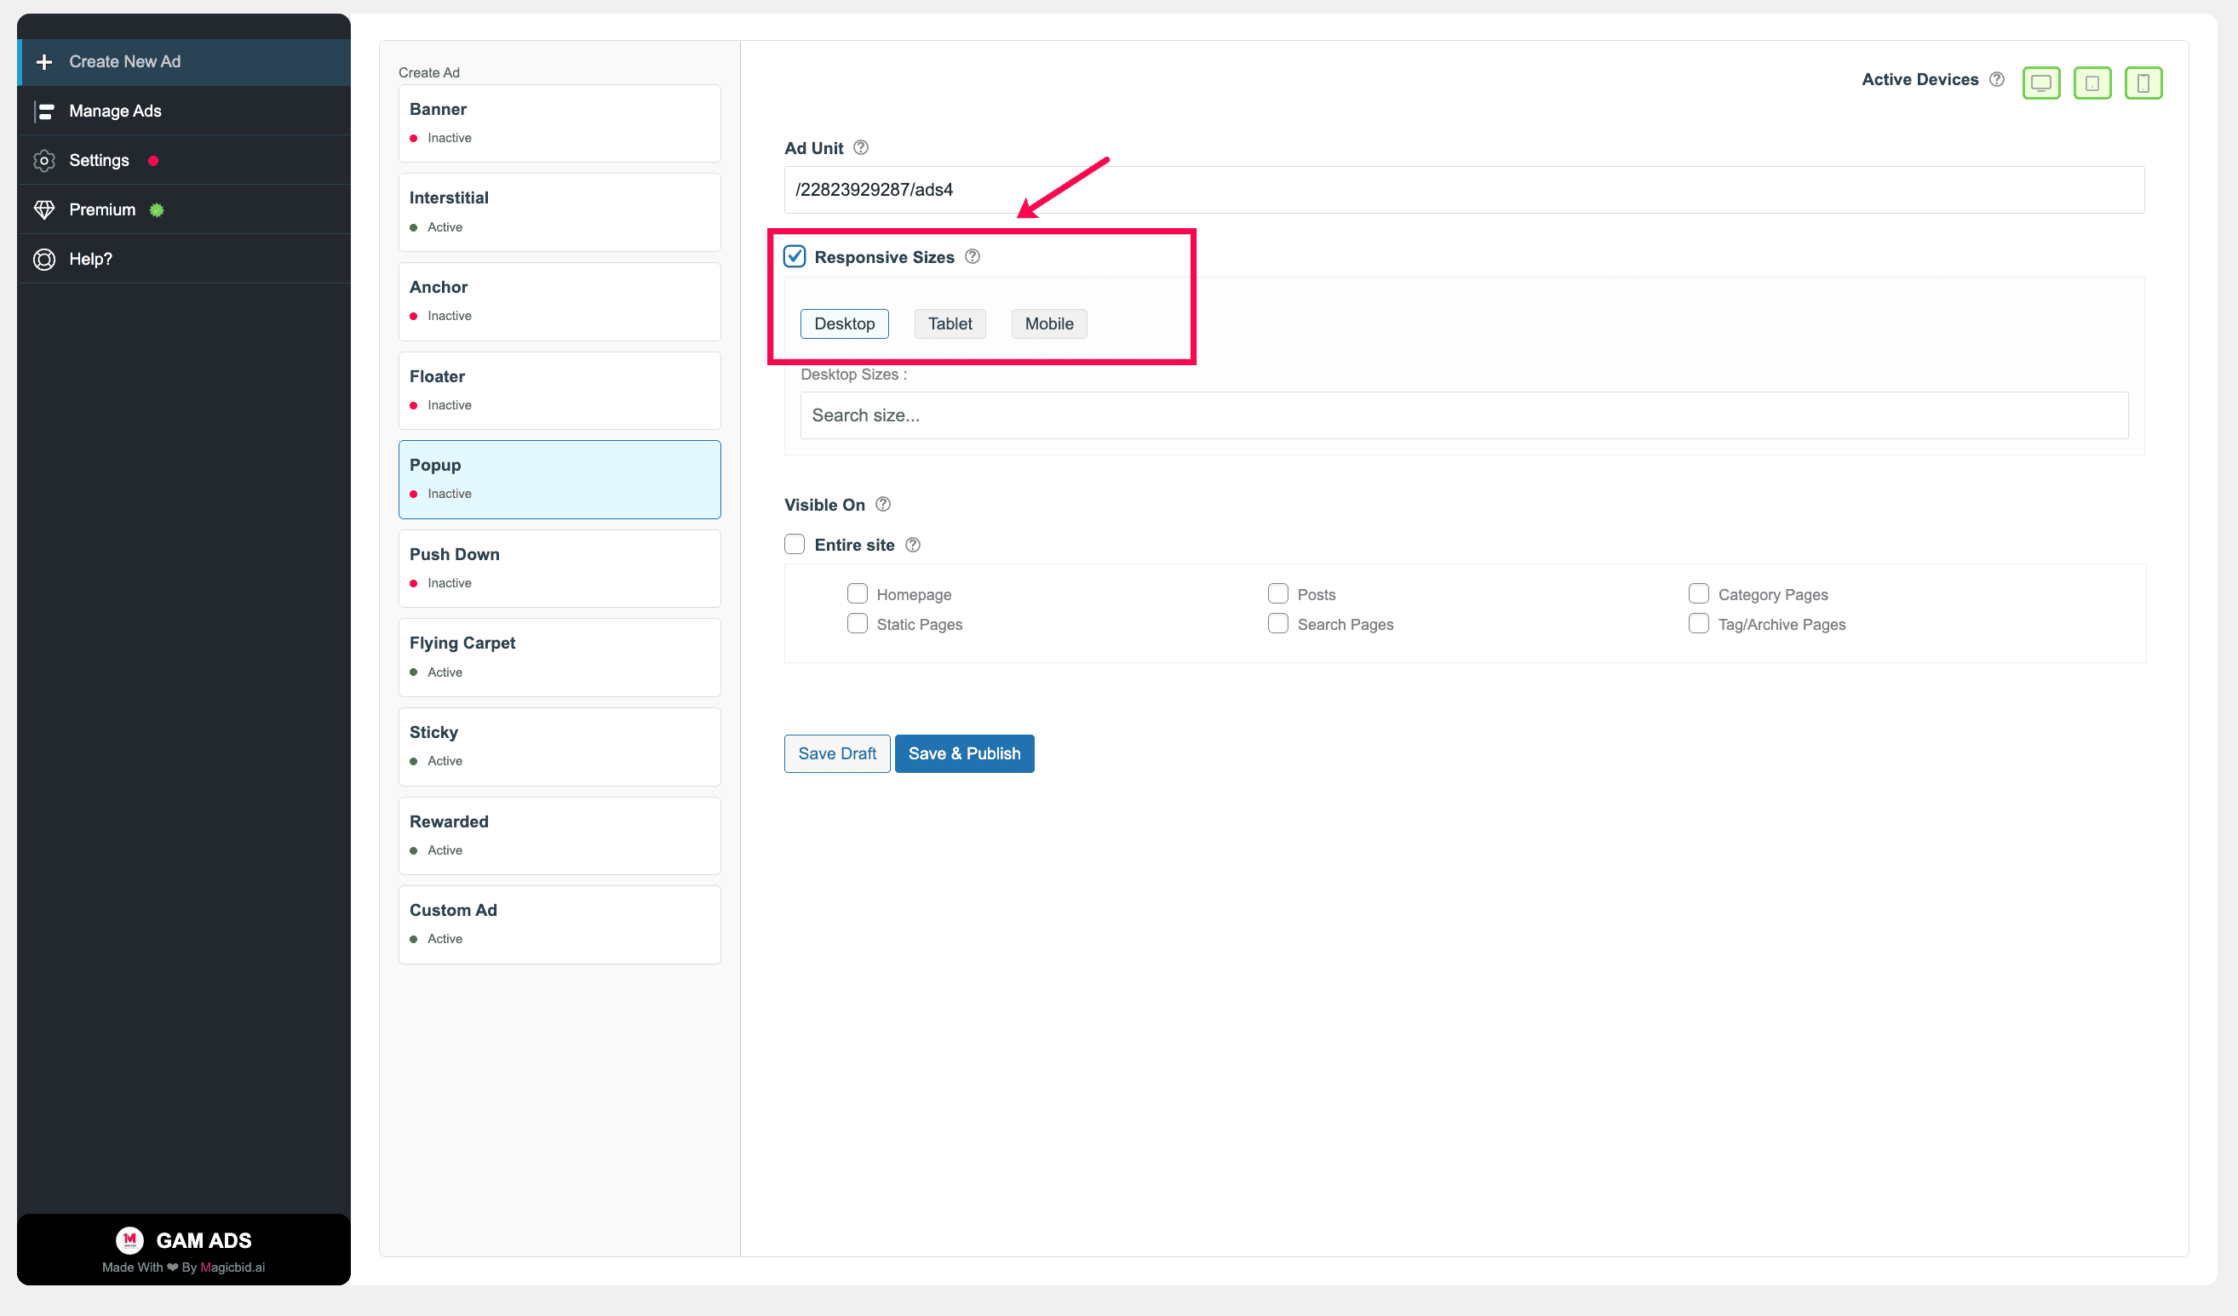Select the Anchor ad type card
The height and width of the screenshot is (1316, 2238).
coord(559,302)
